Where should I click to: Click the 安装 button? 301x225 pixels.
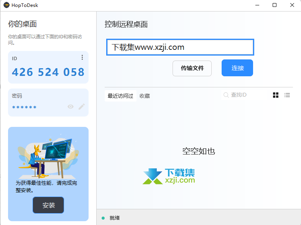48,205
